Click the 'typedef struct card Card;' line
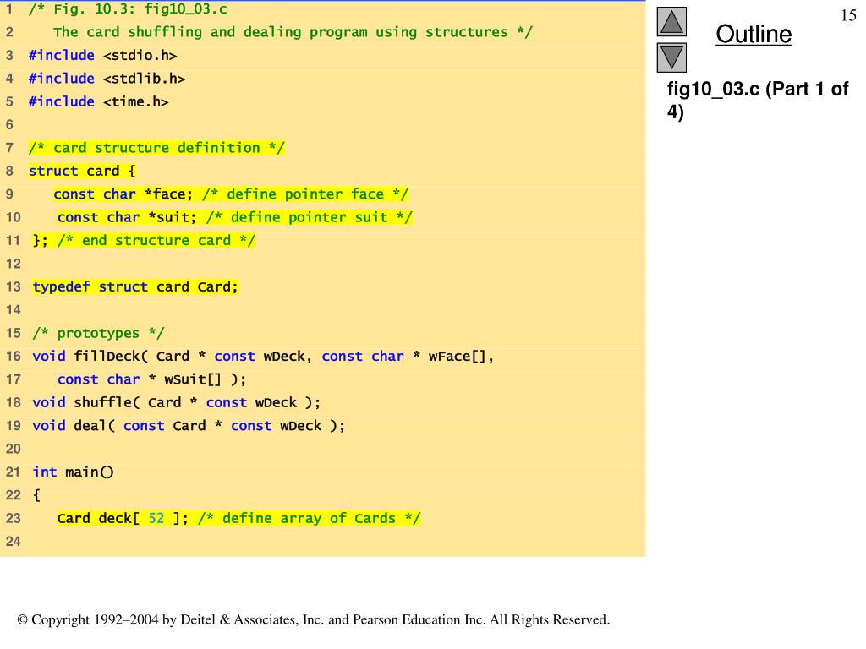Image resolution: width=866 pixels, height=649 pixels. [135, 287]
